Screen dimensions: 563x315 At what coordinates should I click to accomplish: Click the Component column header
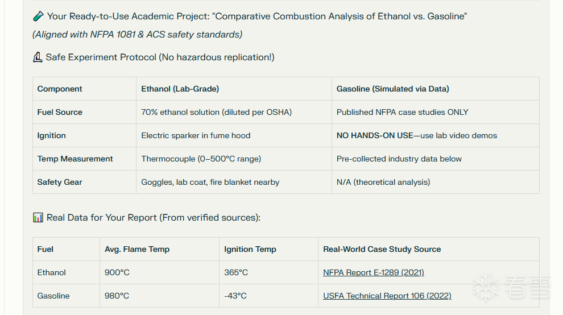pyautogui.click(x=60, y=89)
